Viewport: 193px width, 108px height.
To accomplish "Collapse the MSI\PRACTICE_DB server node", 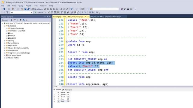I will pos(2,23).
